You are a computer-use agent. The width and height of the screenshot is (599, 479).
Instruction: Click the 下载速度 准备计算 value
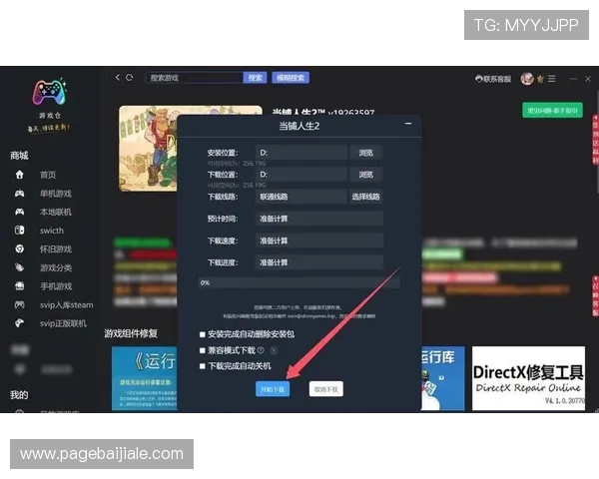(319, 240)
